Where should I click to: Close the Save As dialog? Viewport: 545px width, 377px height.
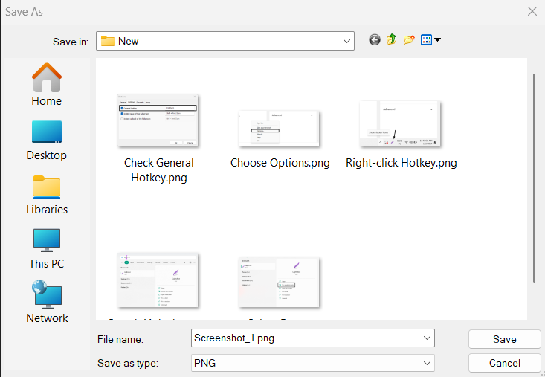[532, 11]
